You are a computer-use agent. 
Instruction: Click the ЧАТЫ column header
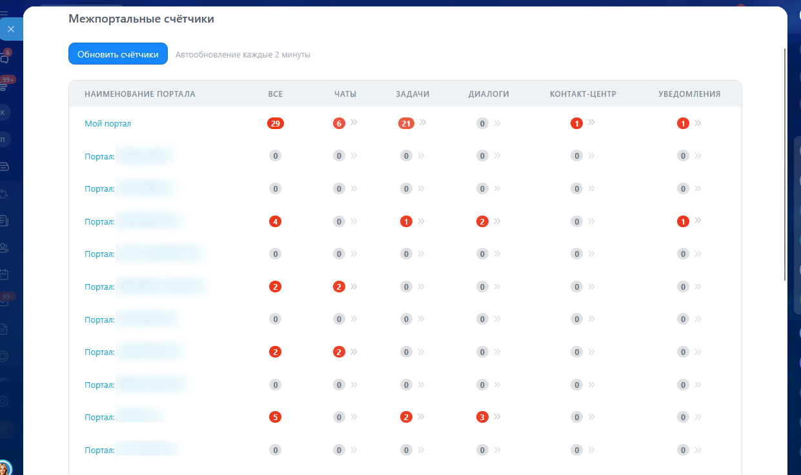click(345, 94)
